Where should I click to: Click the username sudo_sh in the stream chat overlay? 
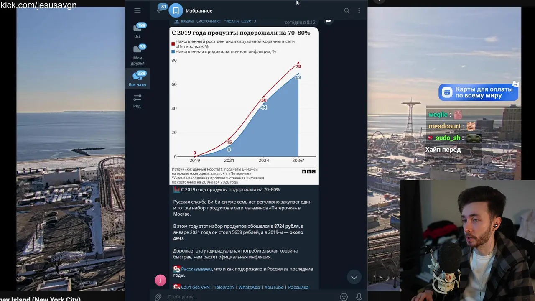(448, 138)
